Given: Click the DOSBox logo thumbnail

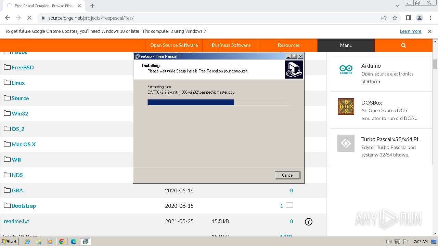Looking at the screenshot, I should (x=346, y=107).
